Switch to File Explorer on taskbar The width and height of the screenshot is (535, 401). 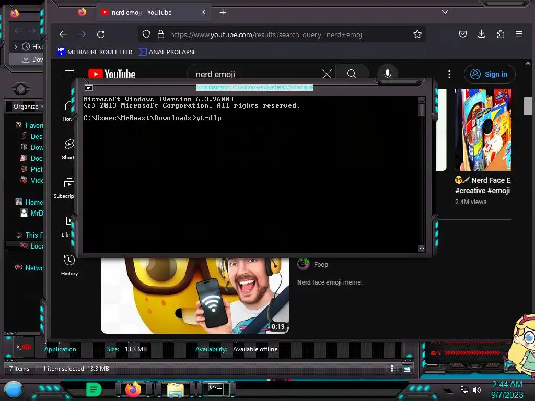click(176, 390)
